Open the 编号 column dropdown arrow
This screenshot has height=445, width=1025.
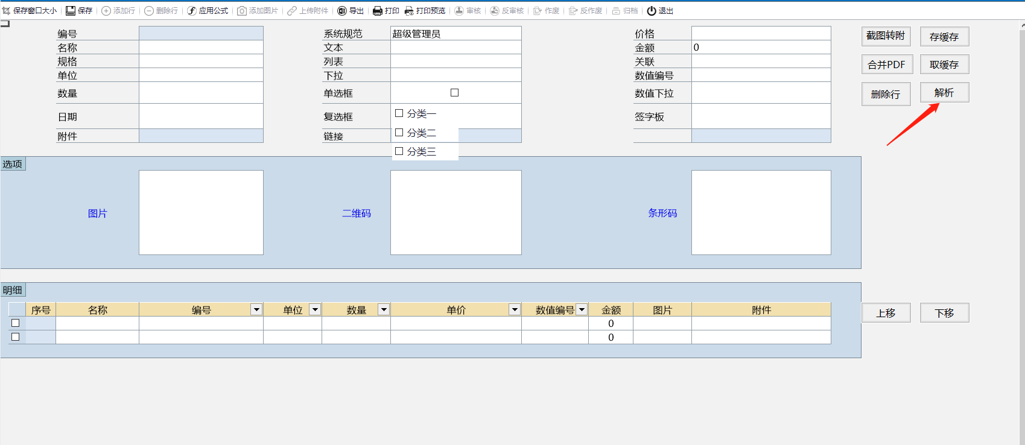(x=256, y=310)
